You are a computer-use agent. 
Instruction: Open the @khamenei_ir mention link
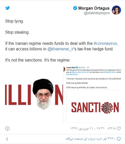tap(60, 49)
